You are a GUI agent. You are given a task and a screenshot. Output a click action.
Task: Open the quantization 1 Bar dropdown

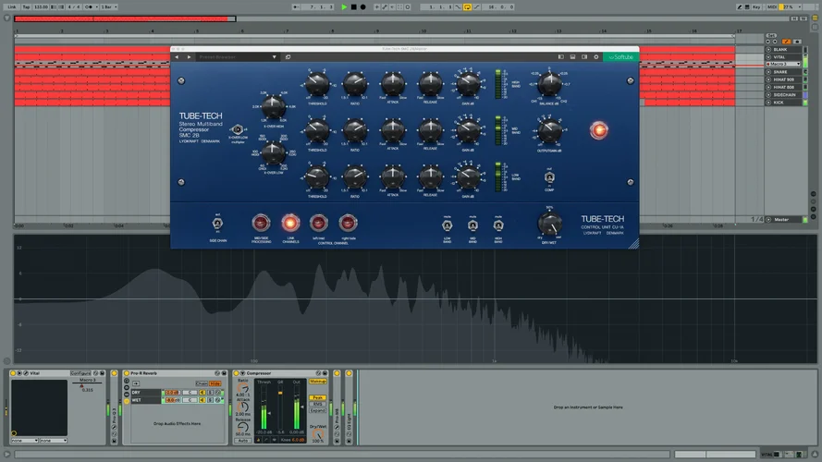point(108,6)
